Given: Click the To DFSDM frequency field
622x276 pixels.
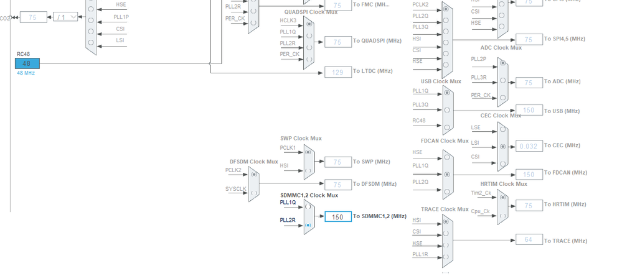Looking at the screenshot, I should click(338, 185).
